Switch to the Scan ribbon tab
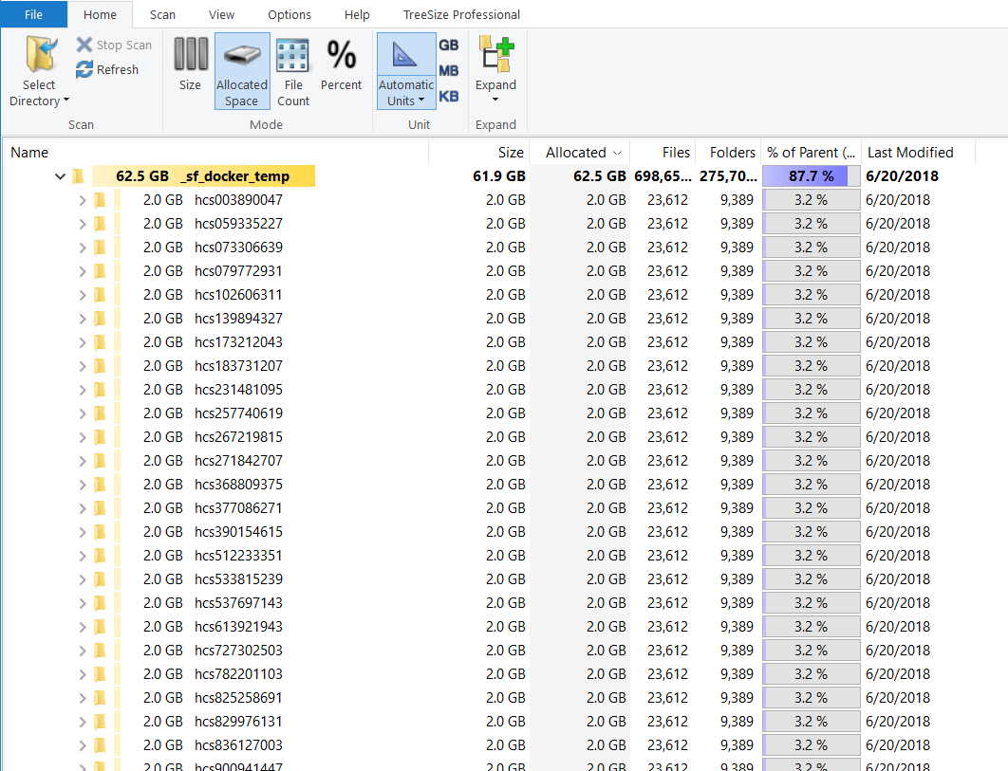This screenshot has height=771, width=1008. point(162,14)
